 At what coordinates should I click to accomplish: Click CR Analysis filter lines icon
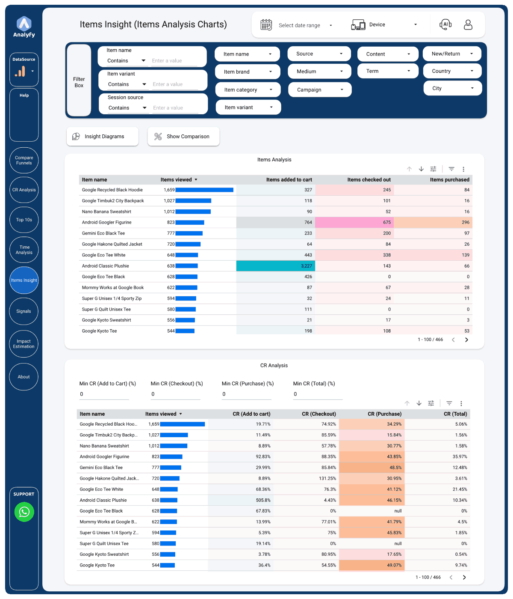coord(449,403)
